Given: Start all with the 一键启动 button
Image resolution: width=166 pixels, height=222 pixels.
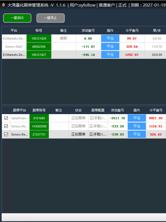Looking at the screenshot, I should pos(17,18).
